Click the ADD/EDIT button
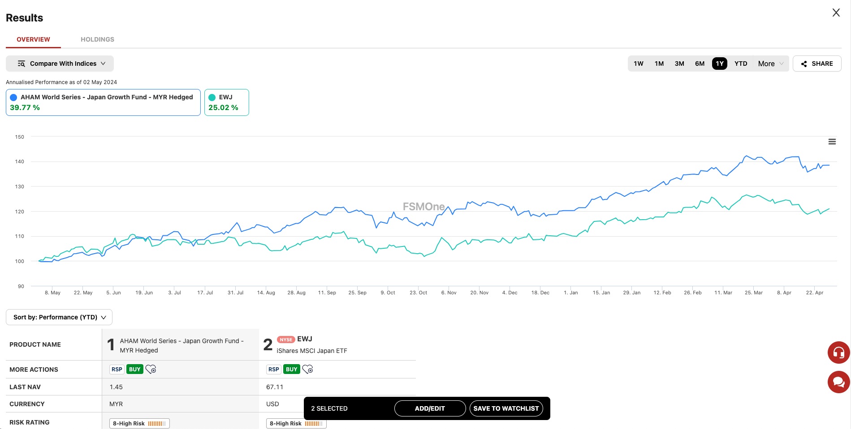851x429 pixels. click(430, 408)
